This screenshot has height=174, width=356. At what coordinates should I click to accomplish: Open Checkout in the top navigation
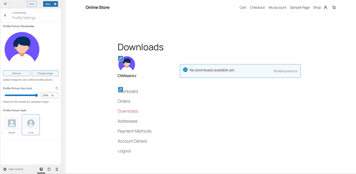coord(257,8)
